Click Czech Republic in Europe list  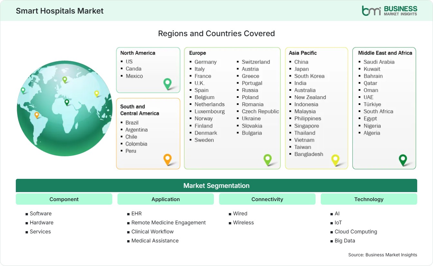click(260, 111)
